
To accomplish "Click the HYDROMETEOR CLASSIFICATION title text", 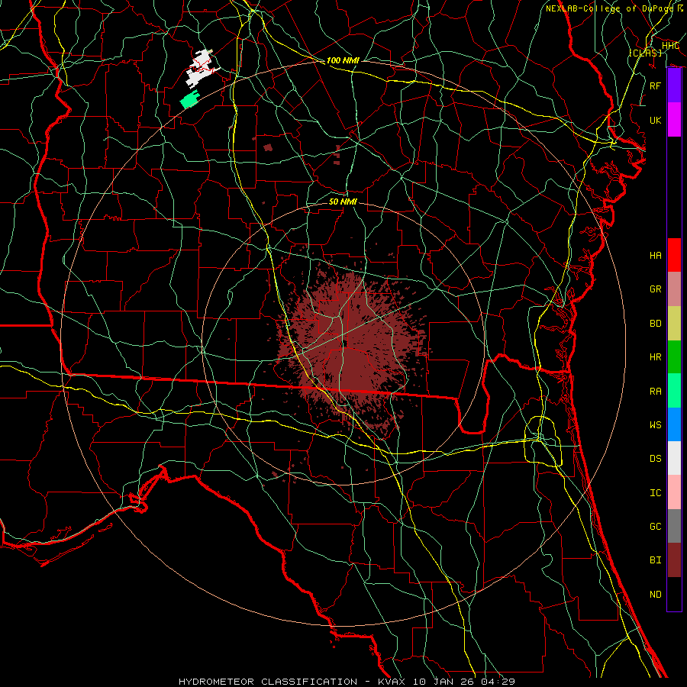I will click(268, 682).
